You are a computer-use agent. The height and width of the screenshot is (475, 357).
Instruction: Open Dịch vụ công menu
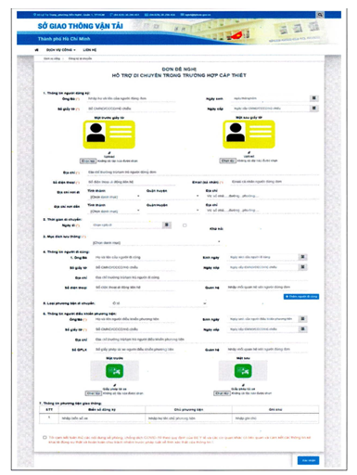[61, 50]
